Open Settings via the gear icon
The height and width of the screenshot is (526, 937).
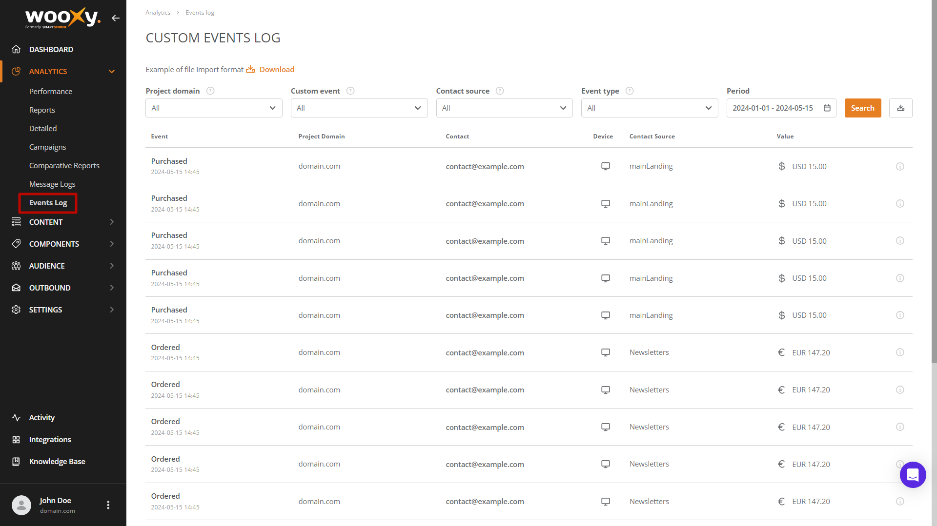[16, 310]
